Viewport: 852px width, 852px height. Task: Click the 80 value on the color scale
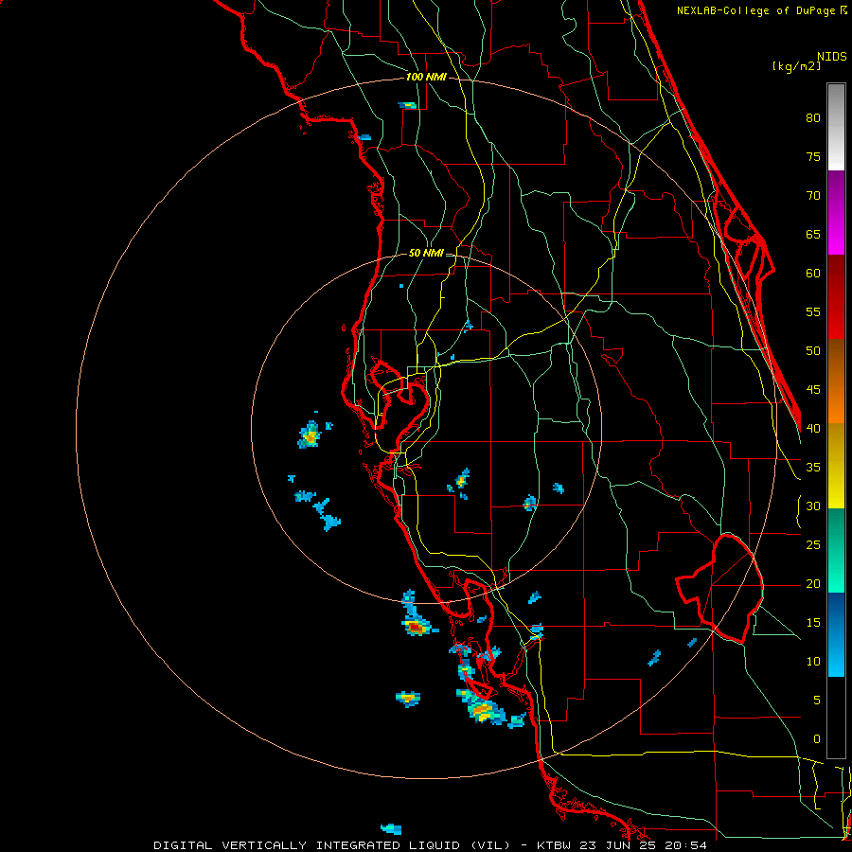[x=813, y=118]
